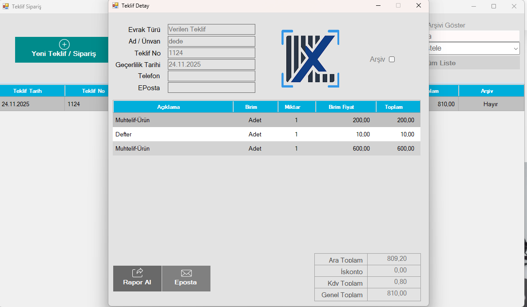This screenshot has height=307, width=527.
Task: Click the Eposta envelope button
Action: click(x=186, y=278)
